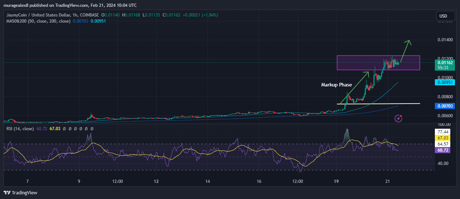Click the cyan 0.00951 moving average label
The height and width of the screenshot is (199, 460).
coord(445,82)
